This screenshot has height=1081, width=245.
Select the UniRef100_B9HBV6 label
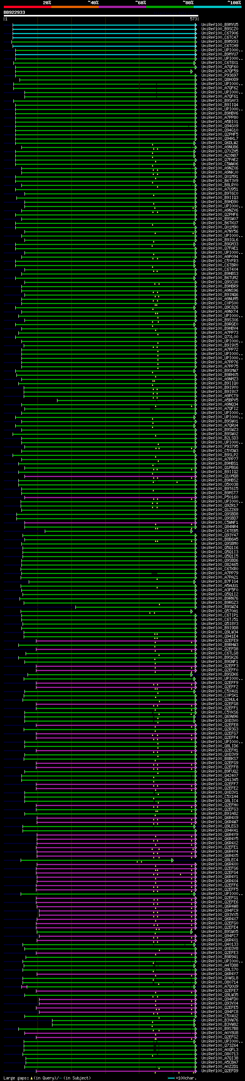pyautogui.click(x=220, y=113)
